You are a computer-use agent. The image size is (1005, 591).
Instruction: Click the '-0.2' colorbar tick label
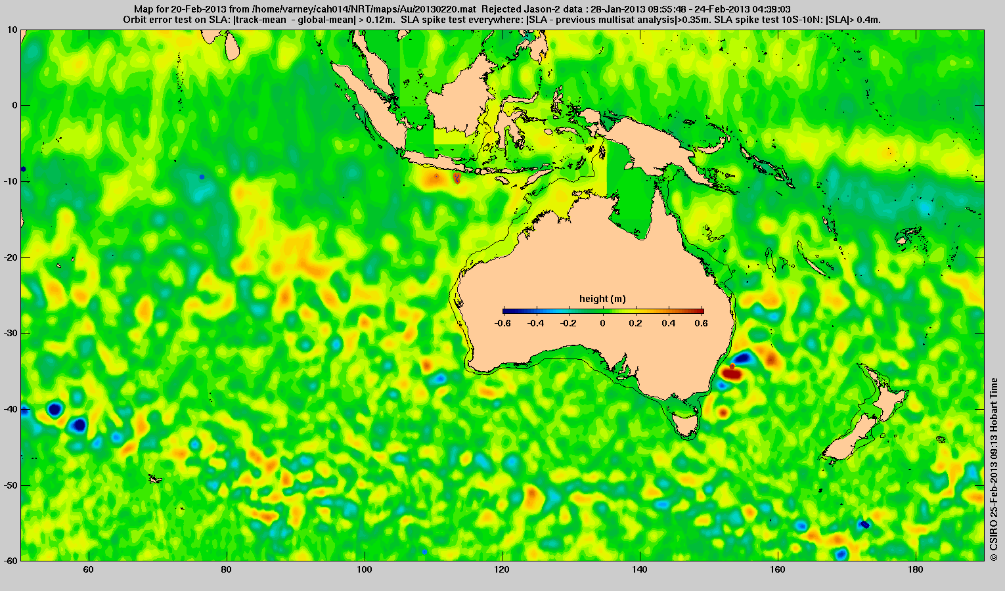(569, 323)
